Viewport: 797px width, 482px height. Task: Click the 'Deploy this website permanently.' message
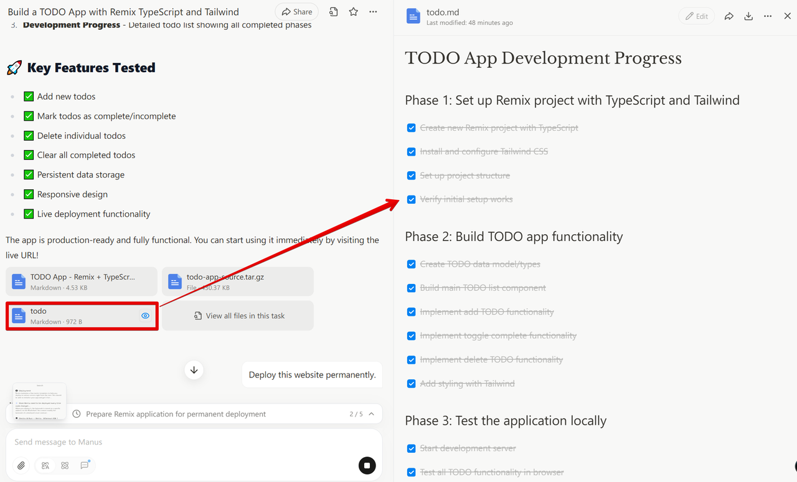pos(312,375)
